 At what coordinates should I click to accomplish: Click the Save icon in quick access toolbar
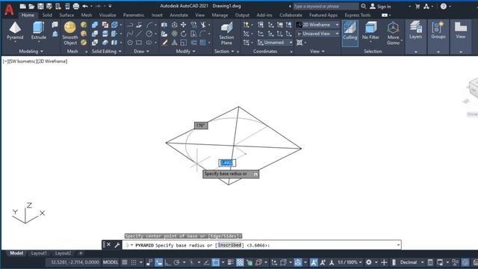pyautogui.click(x=40, y=6)
